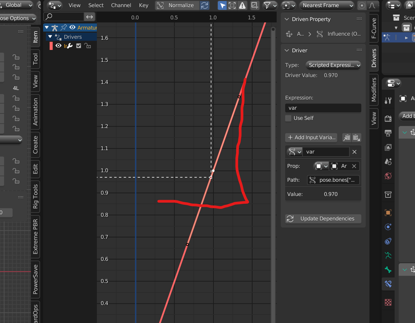
Task: Enable the Use Self checkbox
Action: tap(288, 118)
